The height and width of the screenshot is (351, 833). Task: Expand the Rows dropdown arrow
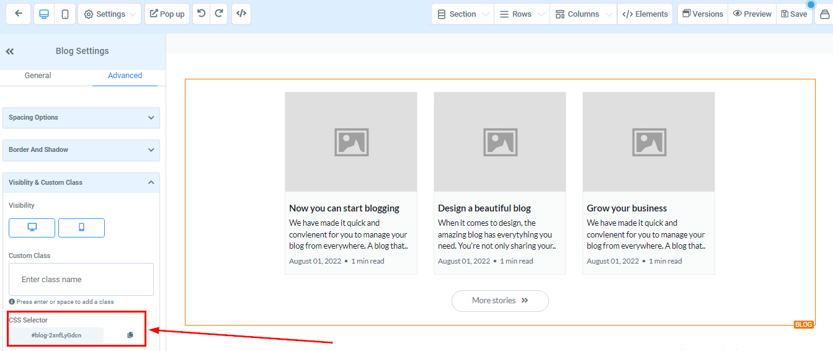tap(541, 14)
